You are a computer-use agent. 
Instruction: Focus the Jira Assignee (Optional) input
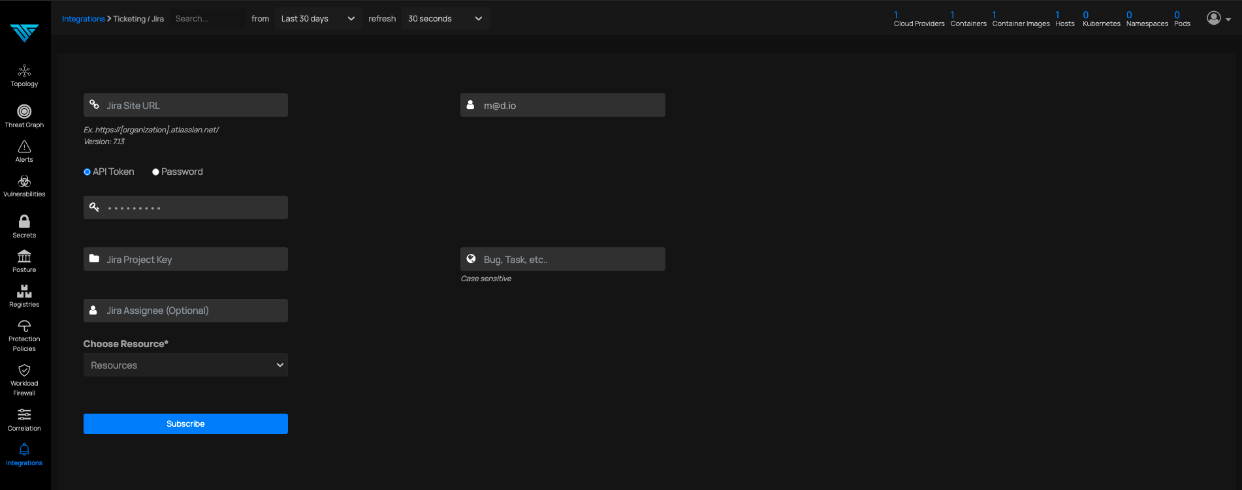point(185,311)
